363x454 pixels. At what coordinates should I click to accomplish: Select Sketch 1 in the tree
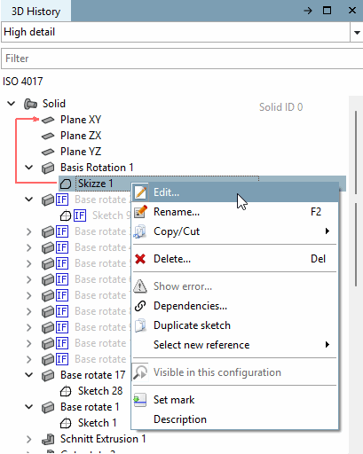point(98,423)
